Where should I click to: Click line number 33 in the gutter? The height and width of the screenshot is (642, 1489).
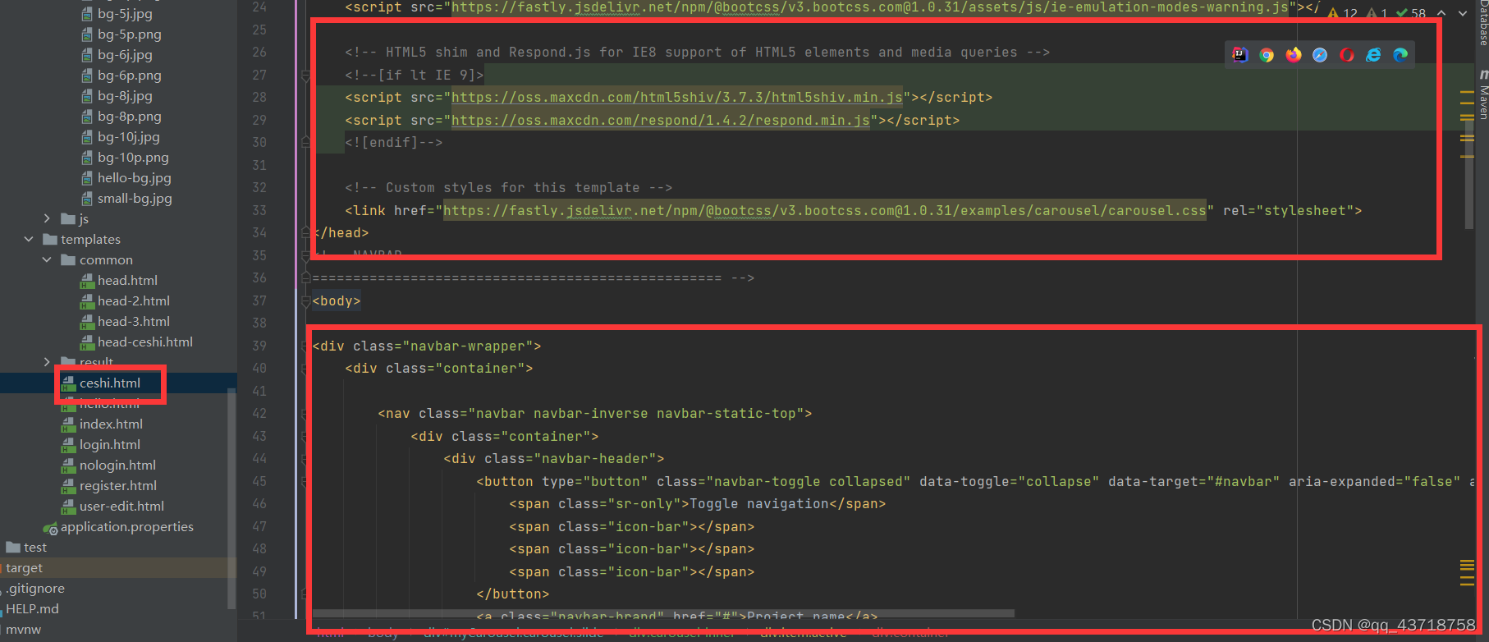coord(259,211)
